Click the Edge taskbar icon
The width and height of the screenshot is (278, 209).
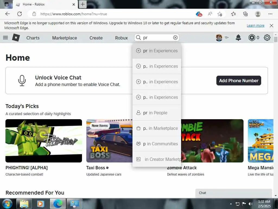point(58,204)
